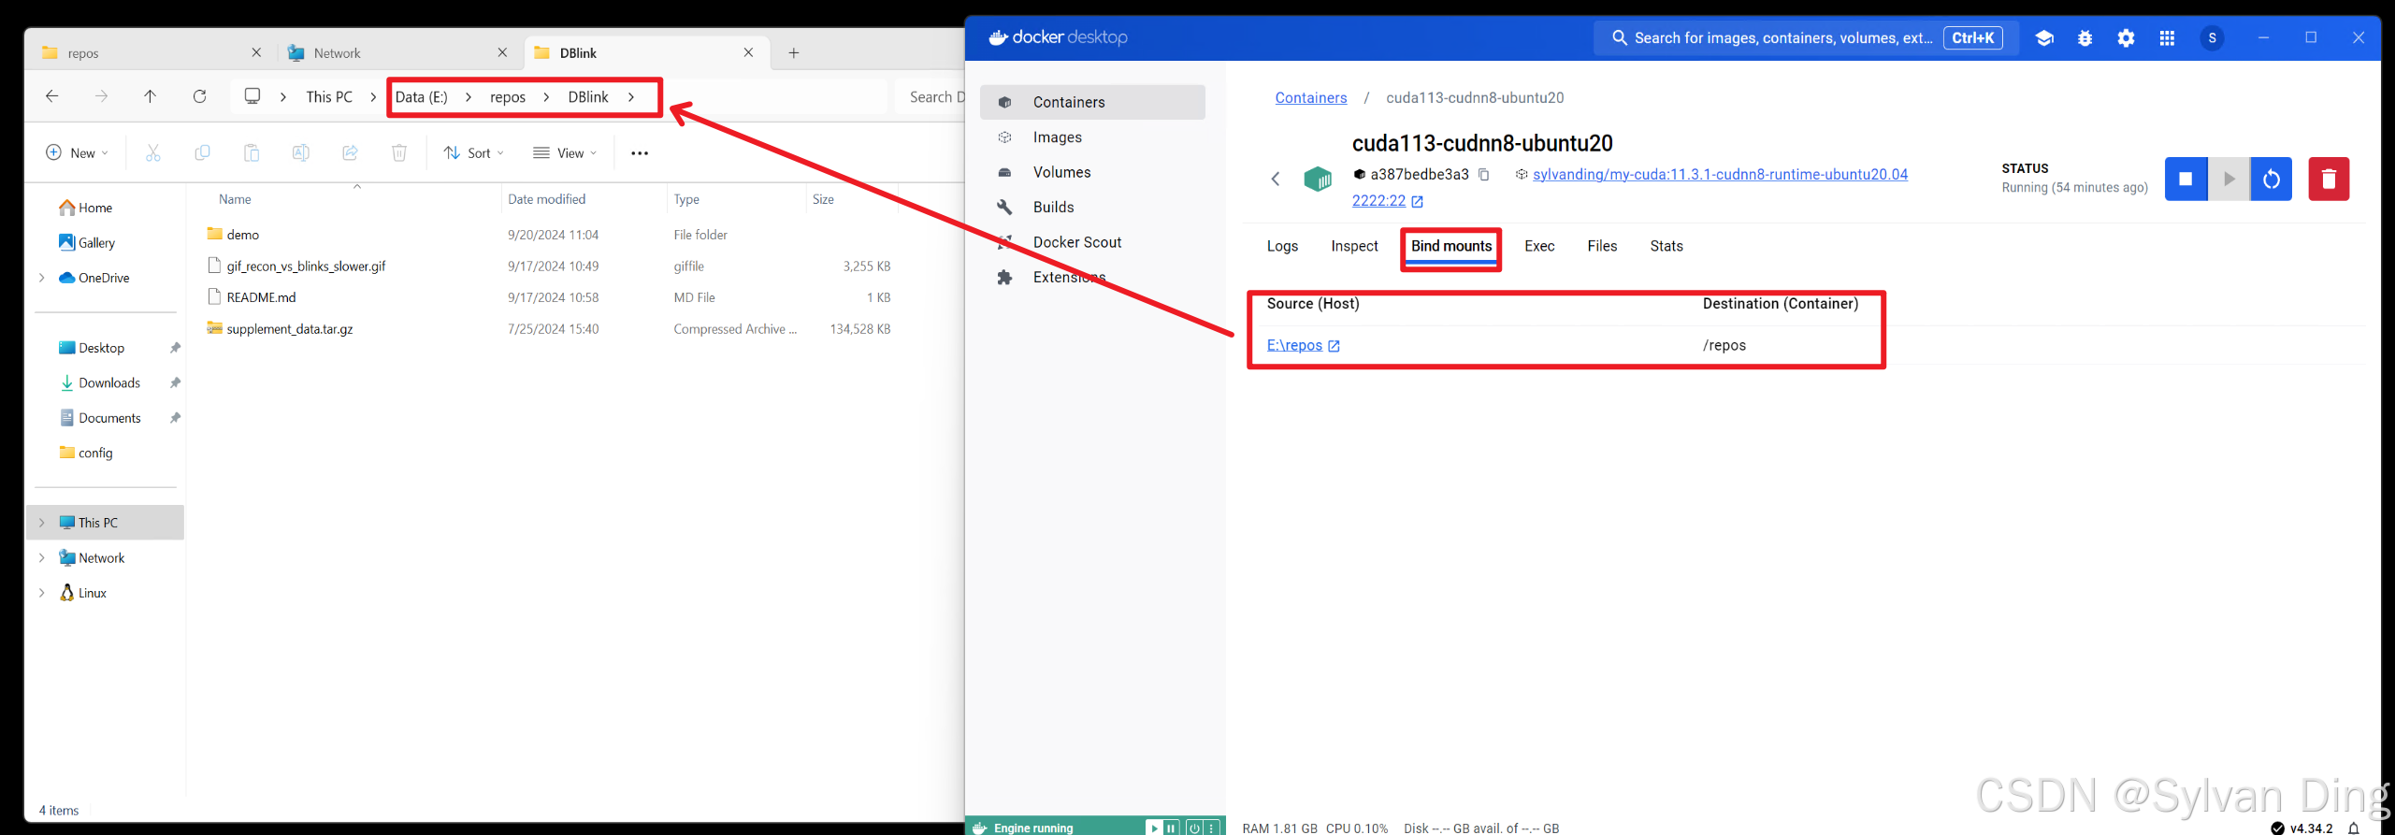Focus Docker search images and containers field
The height and width of the screenshot is (835, 2395).
click(1805, 38)
